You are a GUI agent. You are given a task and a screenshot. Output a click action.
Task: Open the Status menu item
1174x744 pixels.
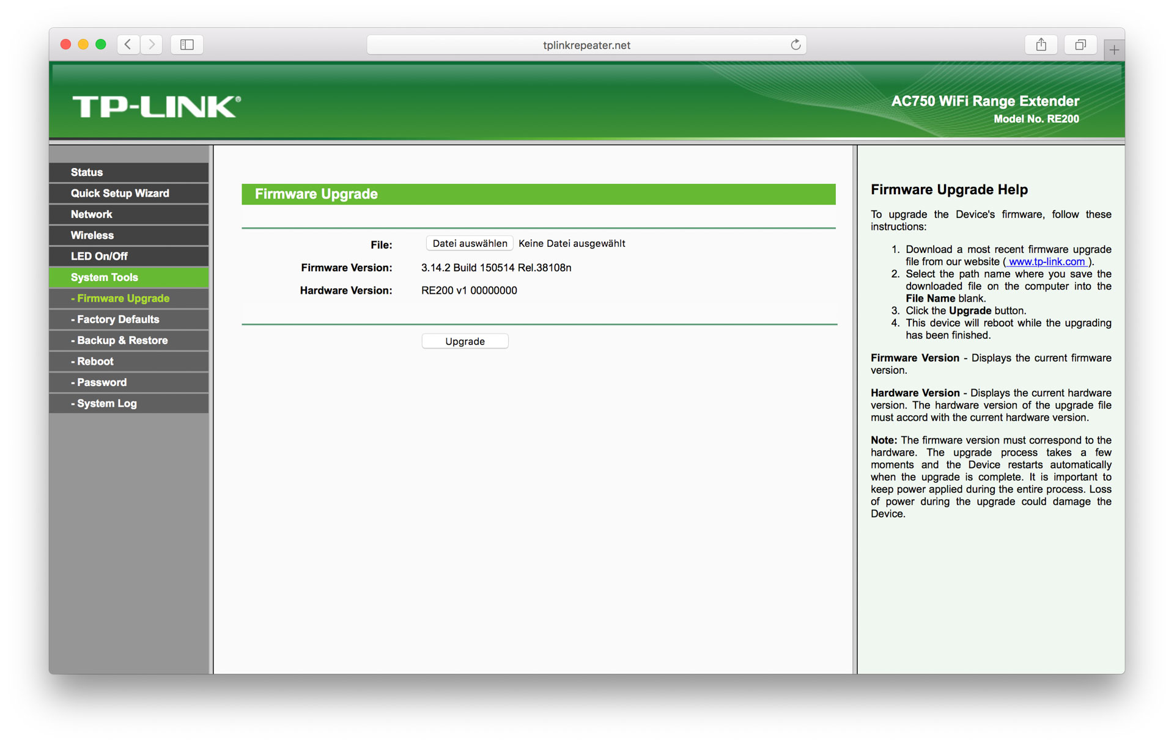coord(129,172)
